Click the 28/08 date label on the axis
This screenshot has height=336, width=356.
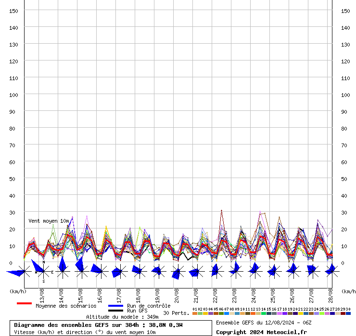[x=331, y=294]
